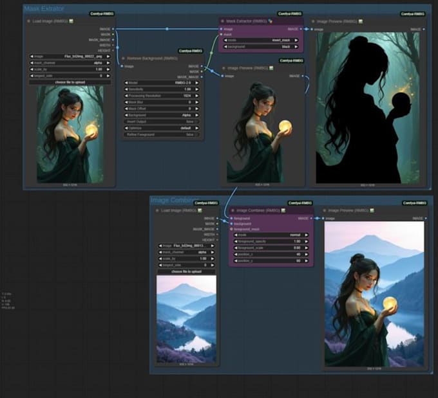
Task: Click the emoji icon after Mask Extractor title
Action: 270,21
